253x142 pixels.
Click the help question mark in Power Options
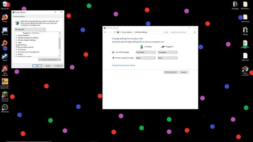click(55, 12)
